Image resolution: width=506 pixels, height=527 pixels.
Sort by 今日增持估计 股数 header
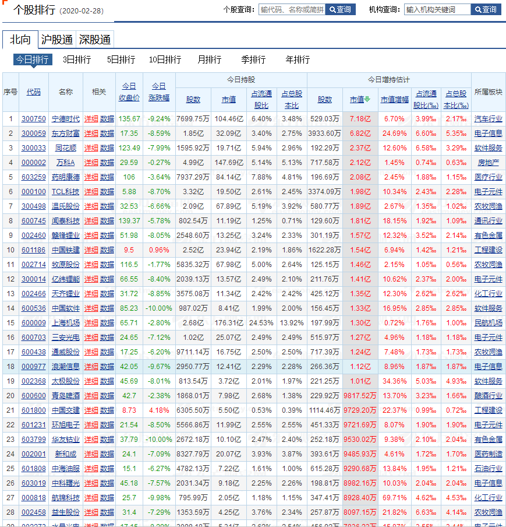[325, 100]
